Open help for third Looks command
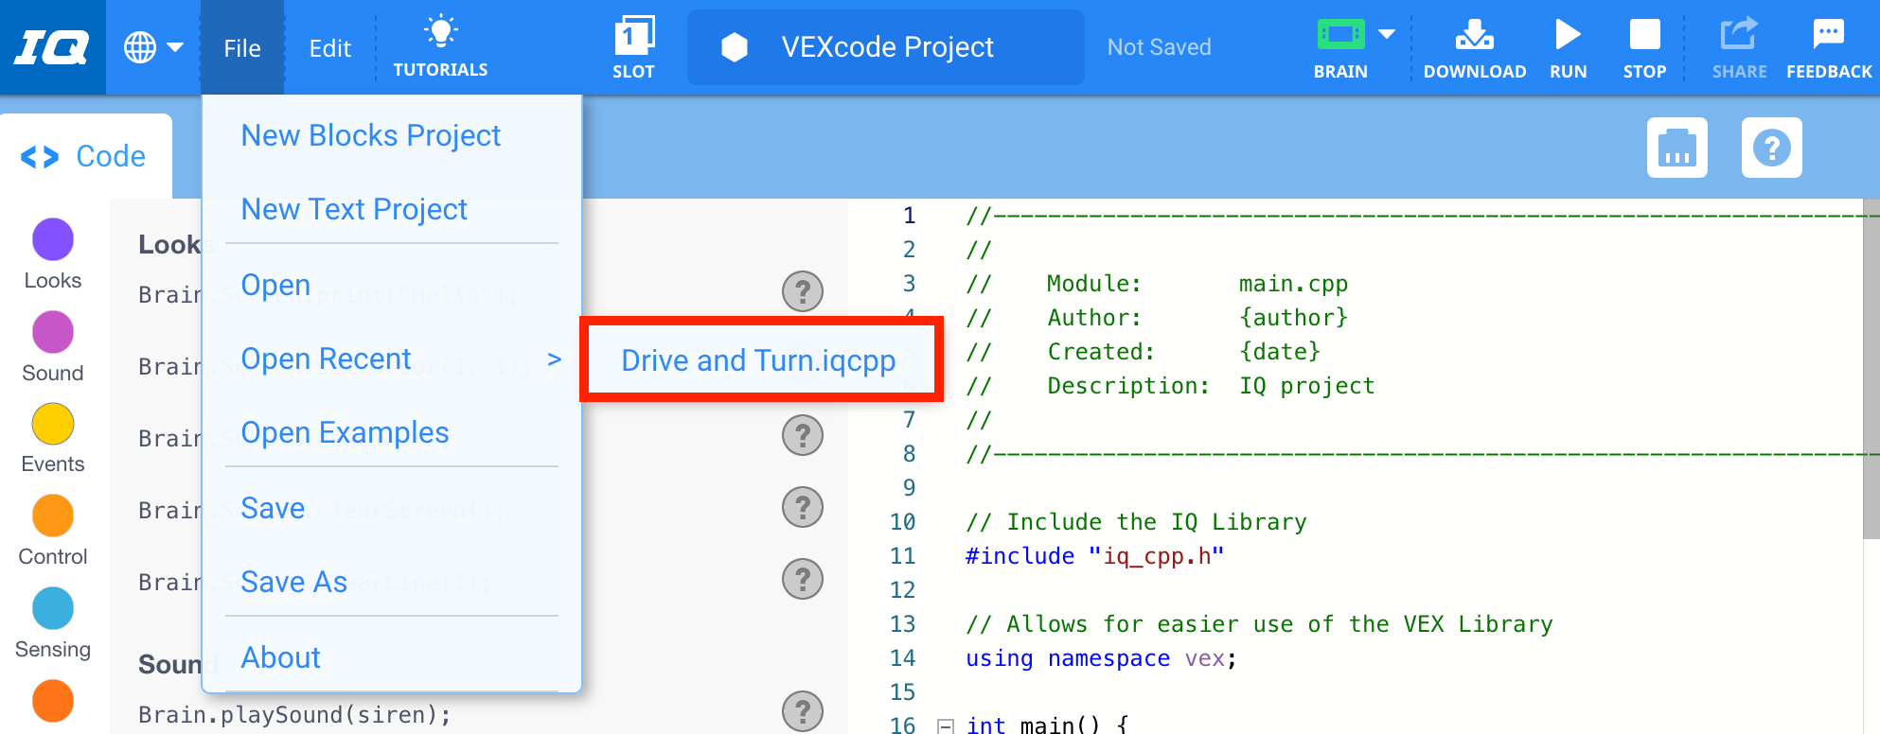Screen dimensions: 1880x734 tap(803, 435)
